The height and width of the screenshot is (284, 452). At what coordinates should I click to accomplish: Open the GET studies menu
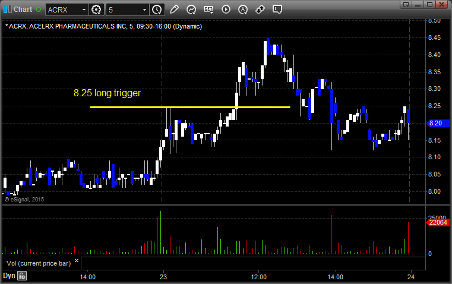(x=208, y=10)
